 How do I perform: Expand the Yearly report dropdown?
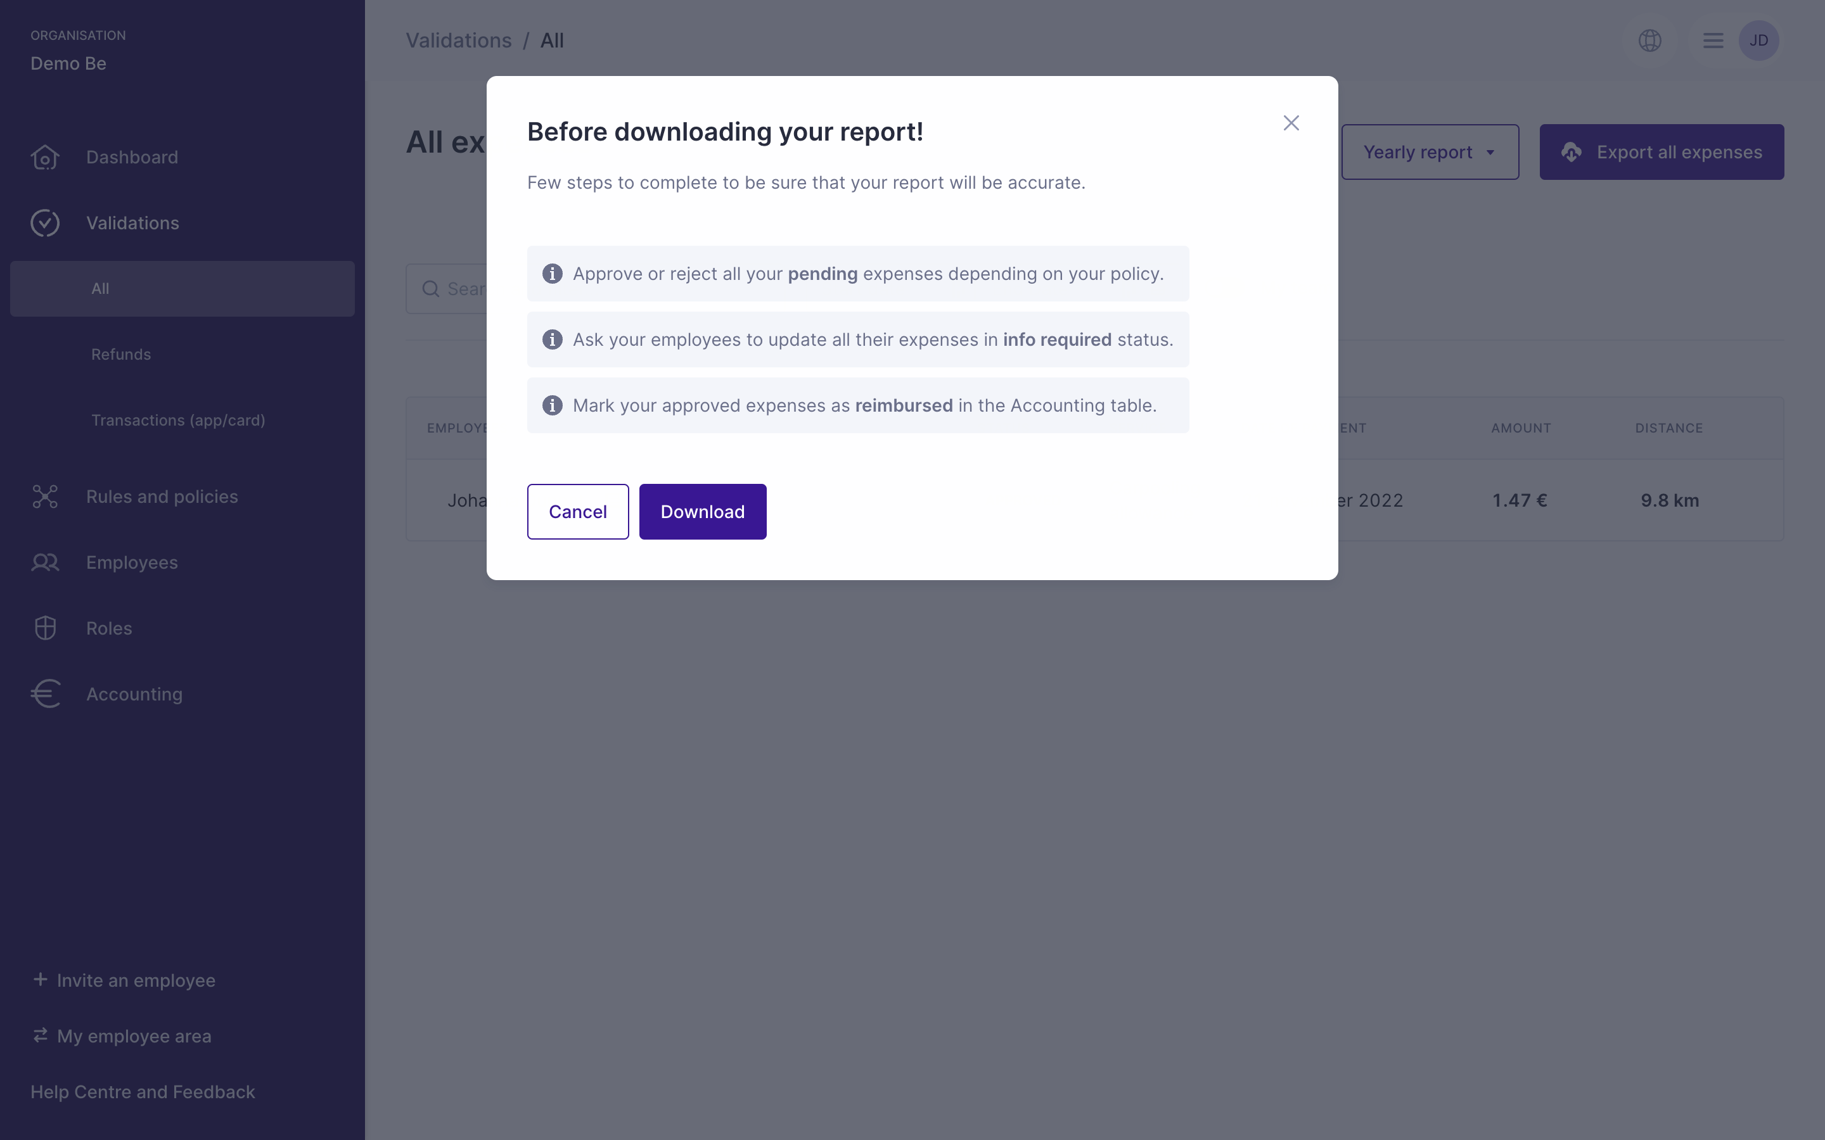pos(1430,152)
